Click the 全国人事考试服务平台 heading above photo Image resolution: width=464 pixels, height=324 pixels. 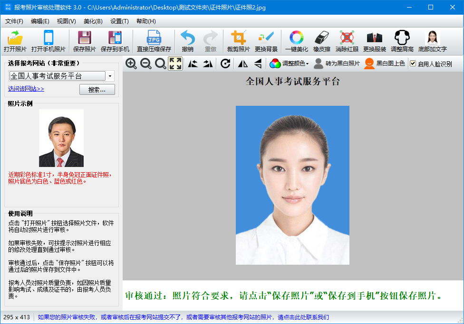point(293,81)
